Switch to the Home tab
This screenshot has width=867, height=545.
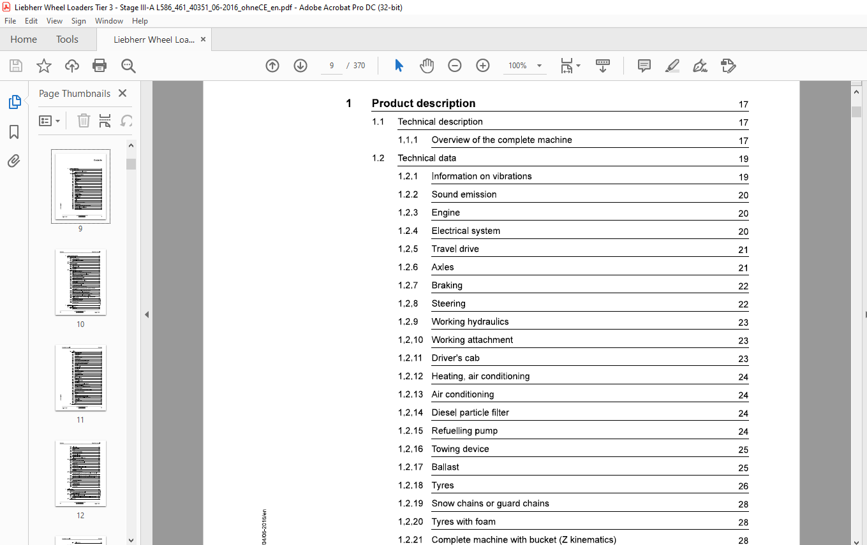pyautogui.click(x=24, y=40)
